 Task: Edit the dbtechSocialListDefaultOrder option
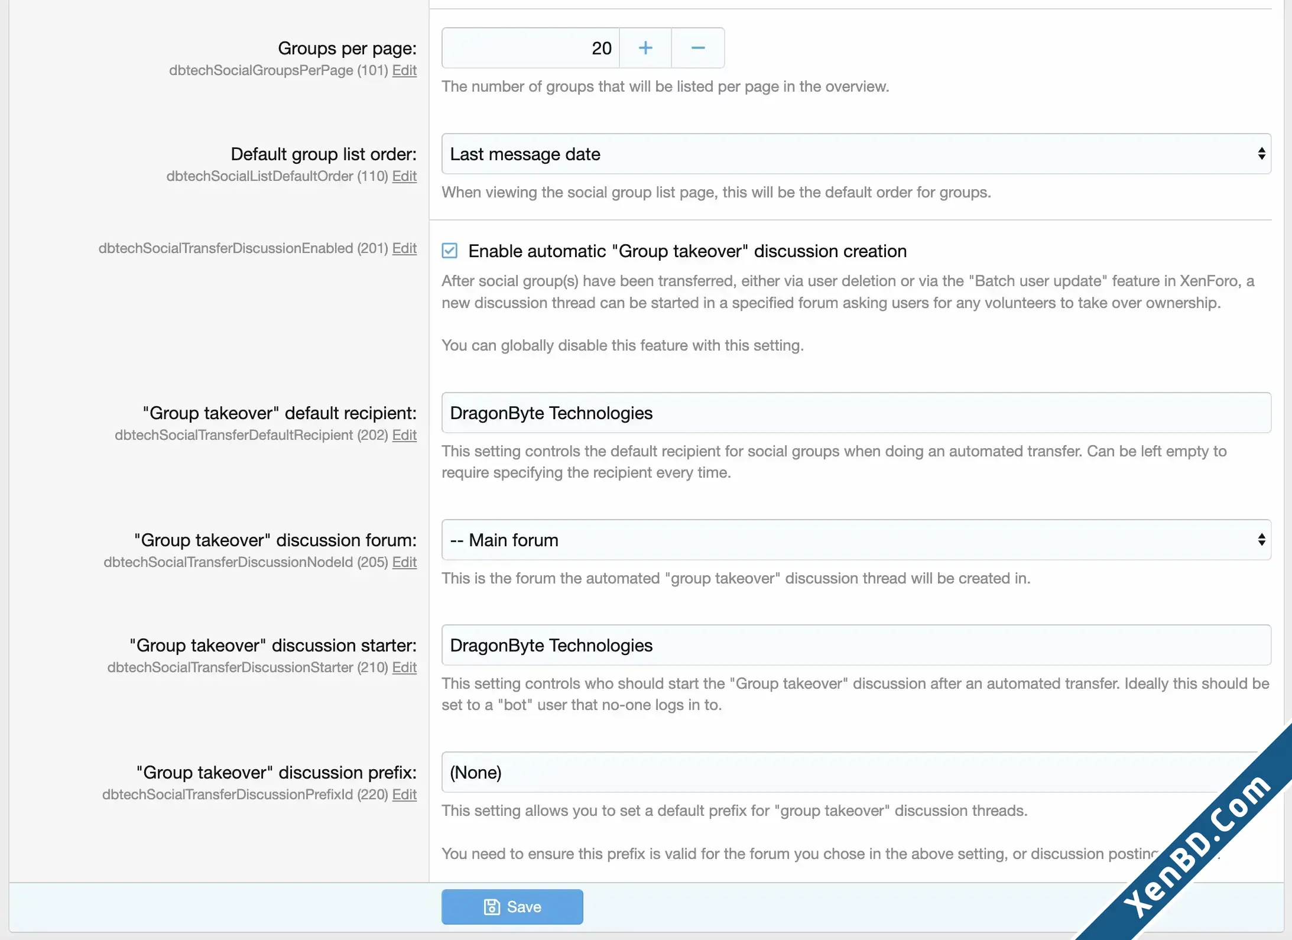pos(404,176)
